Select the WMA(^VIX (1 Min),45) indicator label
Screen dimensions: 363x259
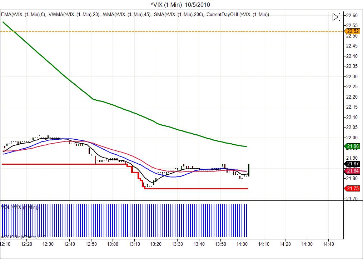click(x=127, y=15)
